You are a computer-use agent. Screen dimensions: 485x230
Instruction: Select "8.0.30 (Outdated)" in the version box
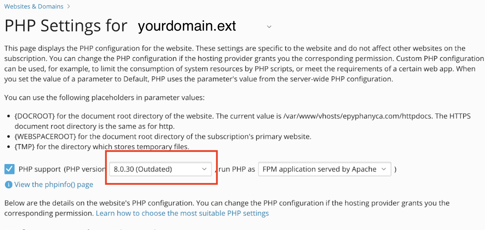point(161,169)
